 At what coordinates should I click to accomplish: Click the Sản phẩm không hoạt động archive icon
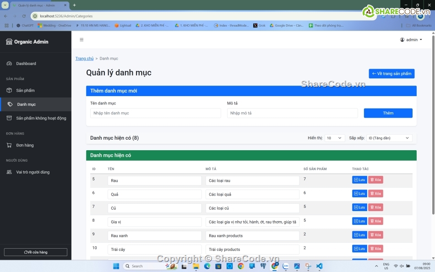pos(9,118)
